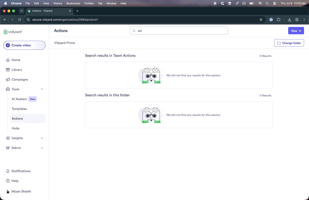Screen dimensions: 309x200
Task: Open Campaigns in the sidebar
Action: [x=20, y=79]
